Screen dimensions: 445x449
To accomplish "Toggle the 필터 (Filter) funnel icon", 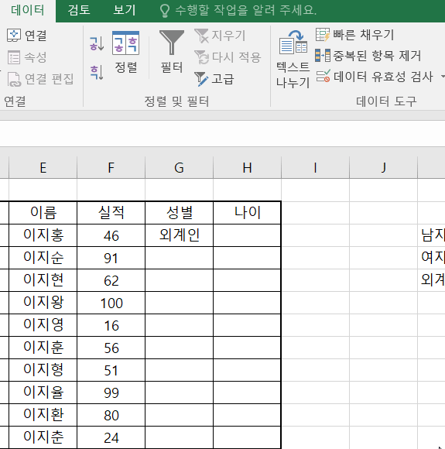I will tap(172, 43).
